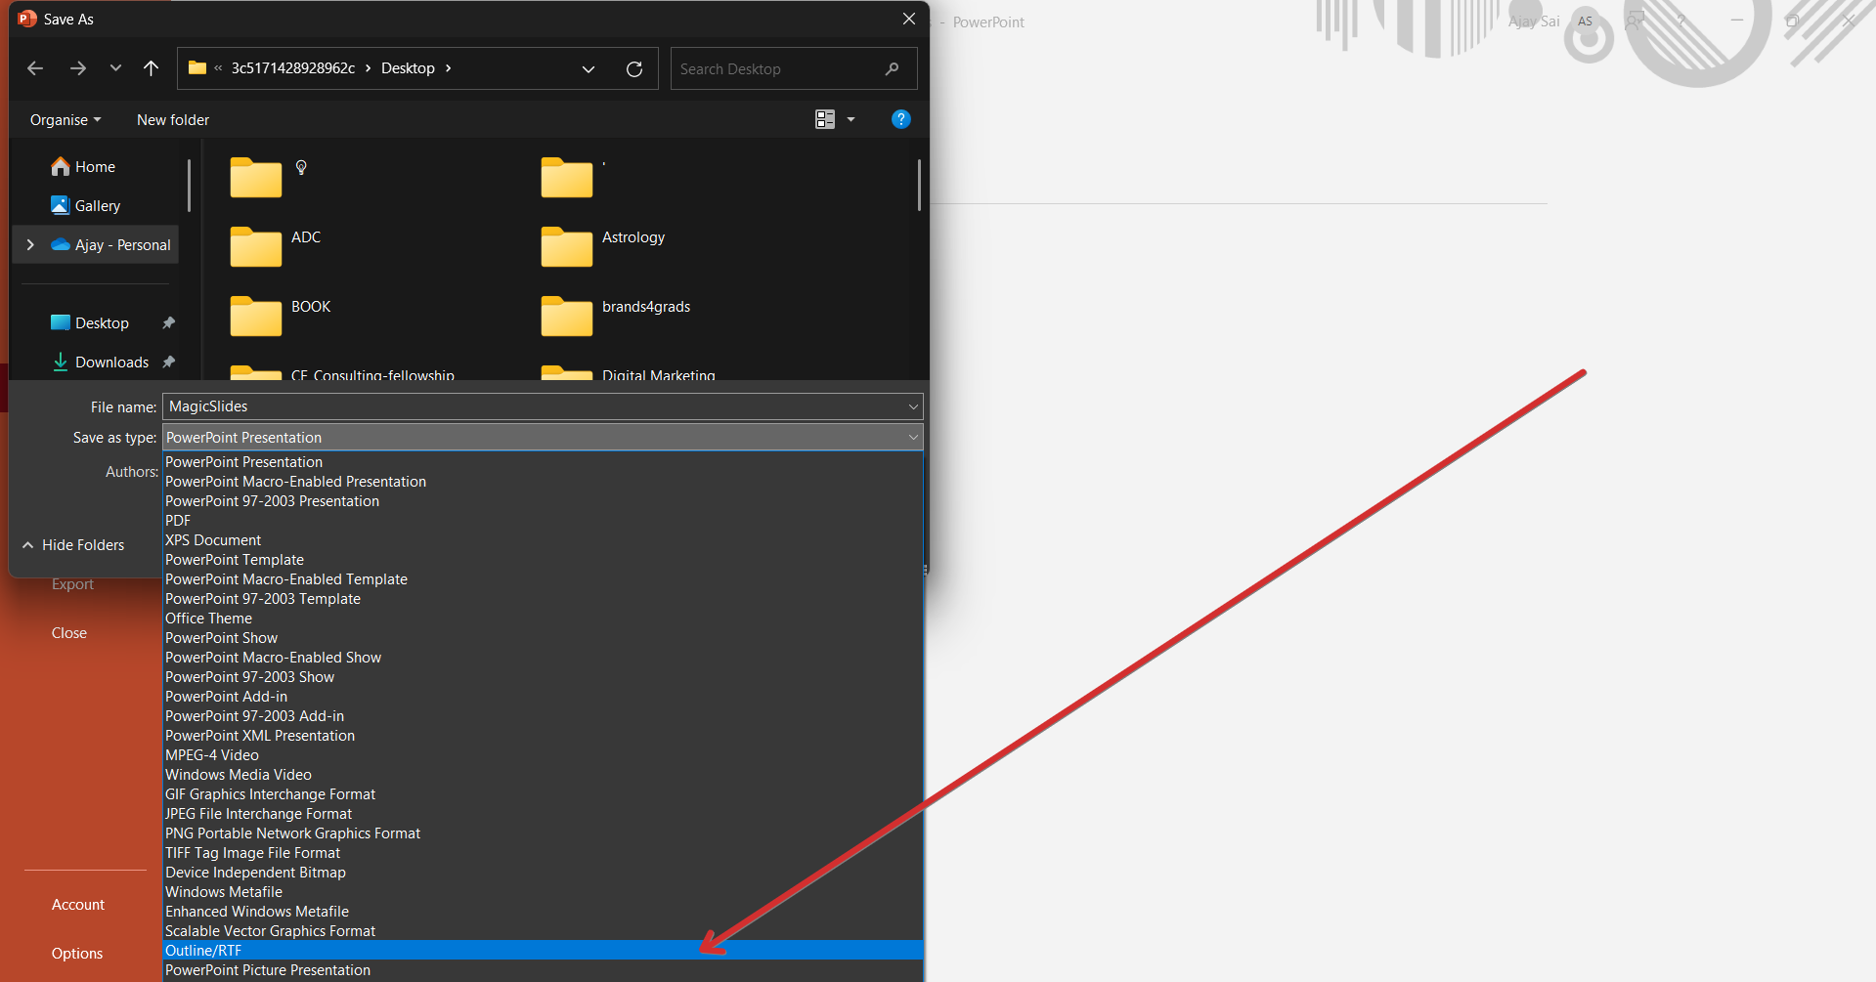Collapse navigation with Hide Folders
The width and height of the screenshot is (1876, 982).
coord(74,545)
